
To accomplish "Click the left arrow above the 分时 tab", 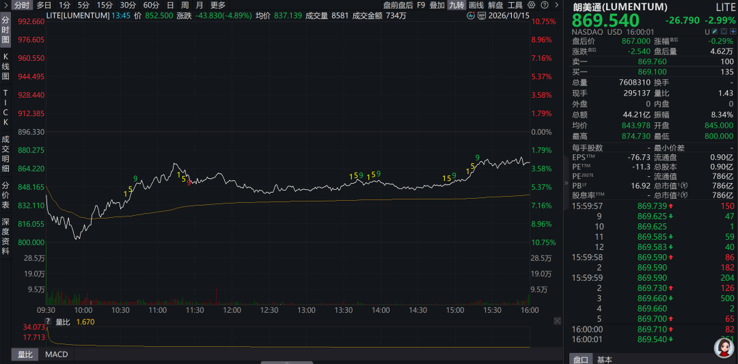I will (5, 5).
